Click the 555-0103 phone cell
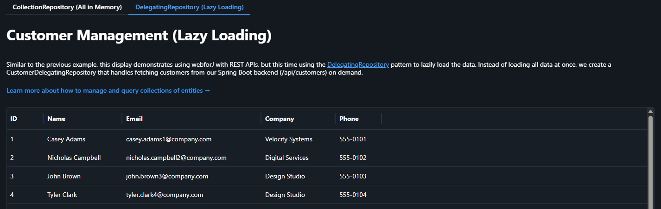The height and width of the screenshot is (209, 661). click(353, 176)
